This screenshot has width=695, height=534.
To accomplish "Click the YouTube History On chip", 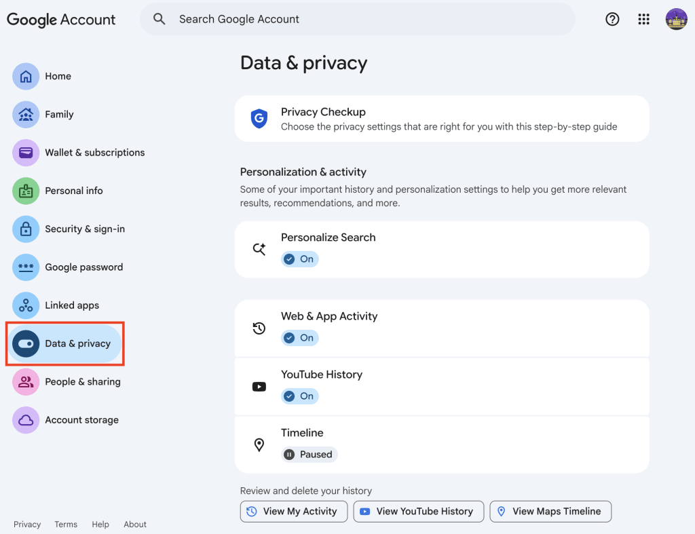I will pos(299,396).
